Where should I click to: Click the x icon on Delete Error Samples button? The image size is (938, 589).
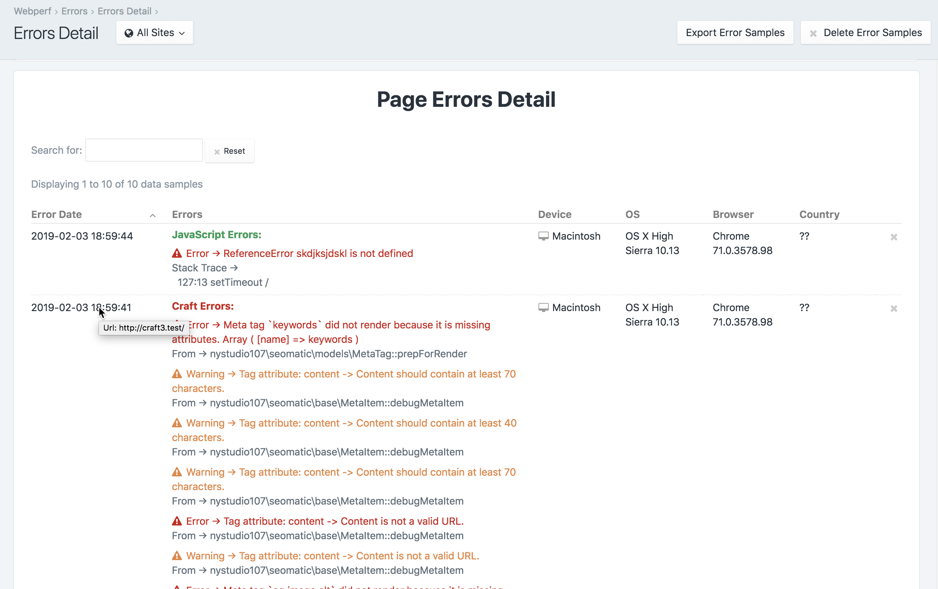813,33
